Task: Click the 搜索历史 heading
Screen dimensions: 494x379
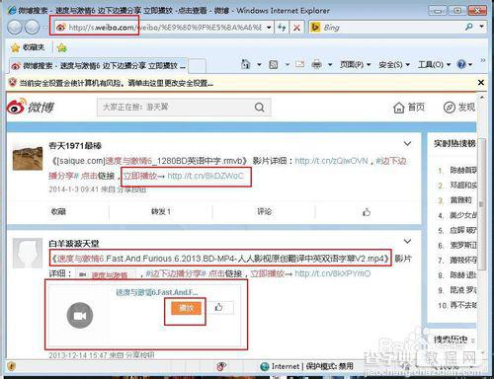Action: click(451, 340)
